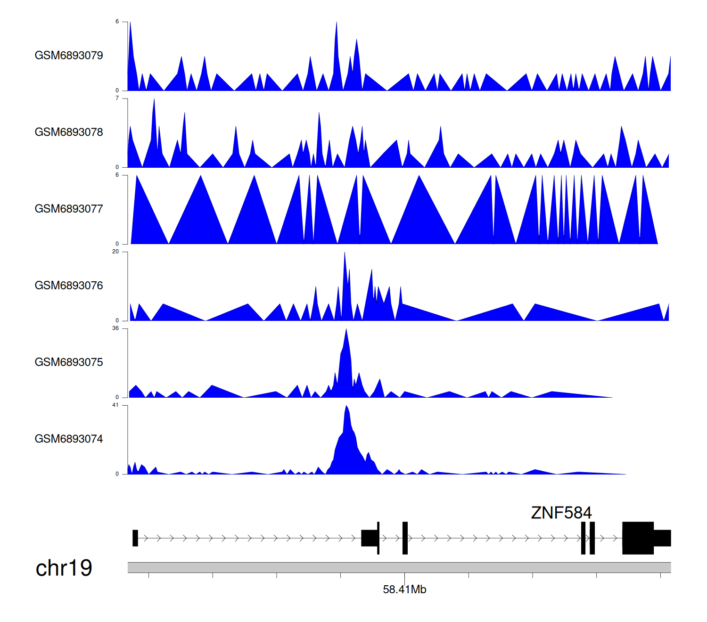The width and height of the screenshot is (707, 622).
Task: Select the GSM6893078 track label
Action: 69,132
